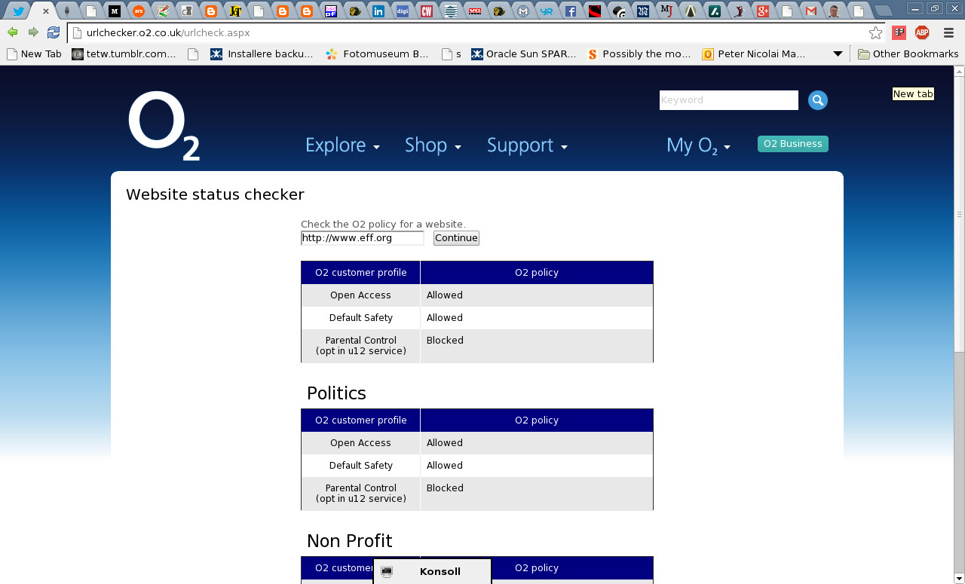Click the Website status checker heading

pos(215,194)
